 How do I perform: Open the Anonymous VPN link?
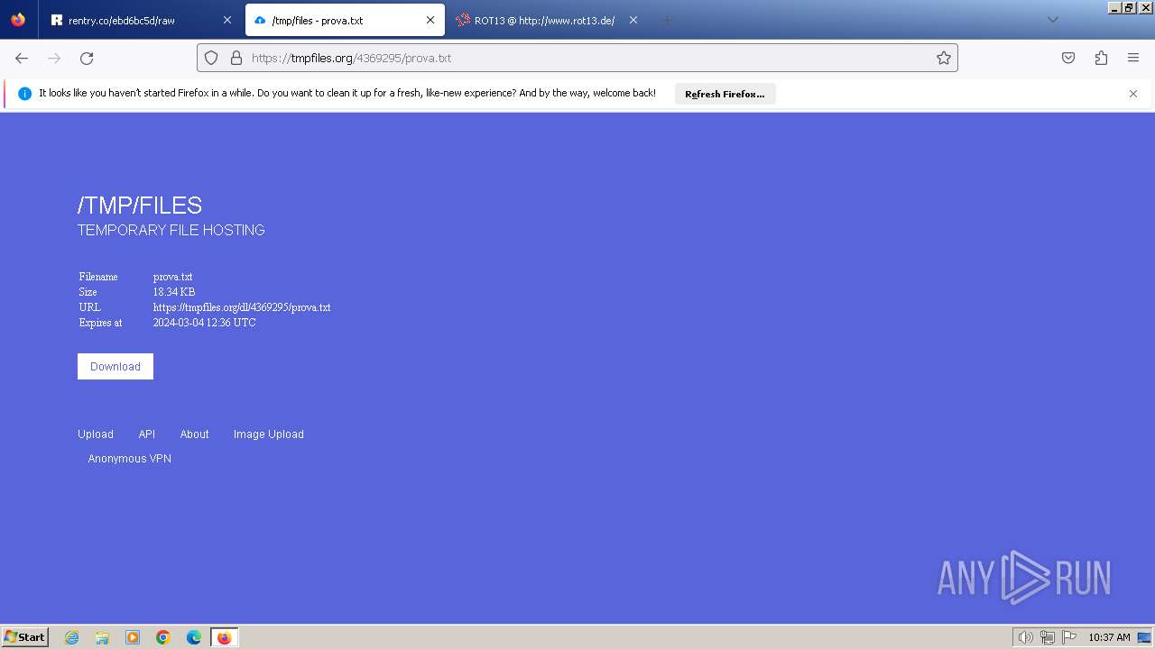pos(130,459)
